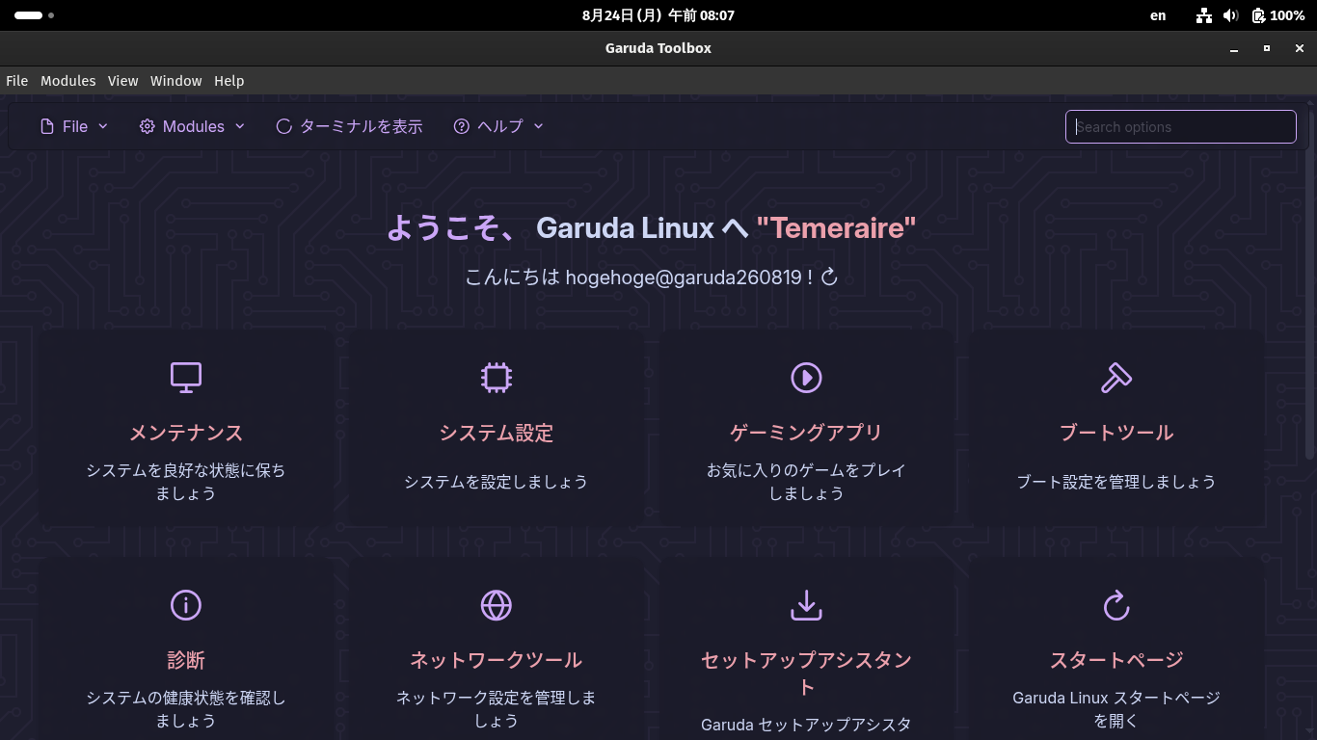This screenshot has width=1317, height=740.
Task: Click the spinner icon of ターミナルを表示
Action: click(x=283, y=126)
